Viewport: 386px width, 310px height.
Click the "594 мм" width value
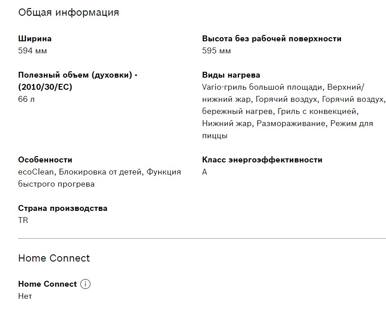pos(32,51)
